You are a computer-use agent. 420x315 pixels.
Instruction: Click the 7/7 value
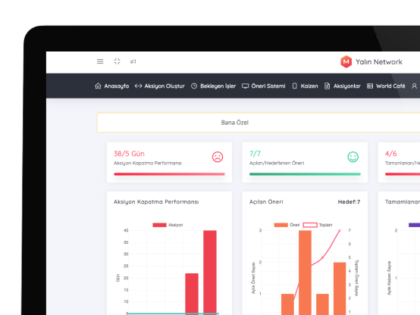[x=255, y=154]
